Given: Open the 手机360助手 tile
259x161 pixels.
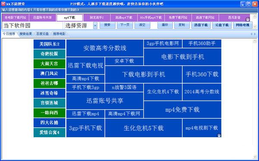Looking at the screenshot, I should [x=202, y=44].
